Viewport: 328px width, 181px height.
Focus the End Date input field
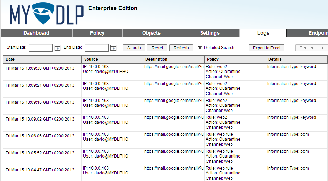[x=97, y=48]
